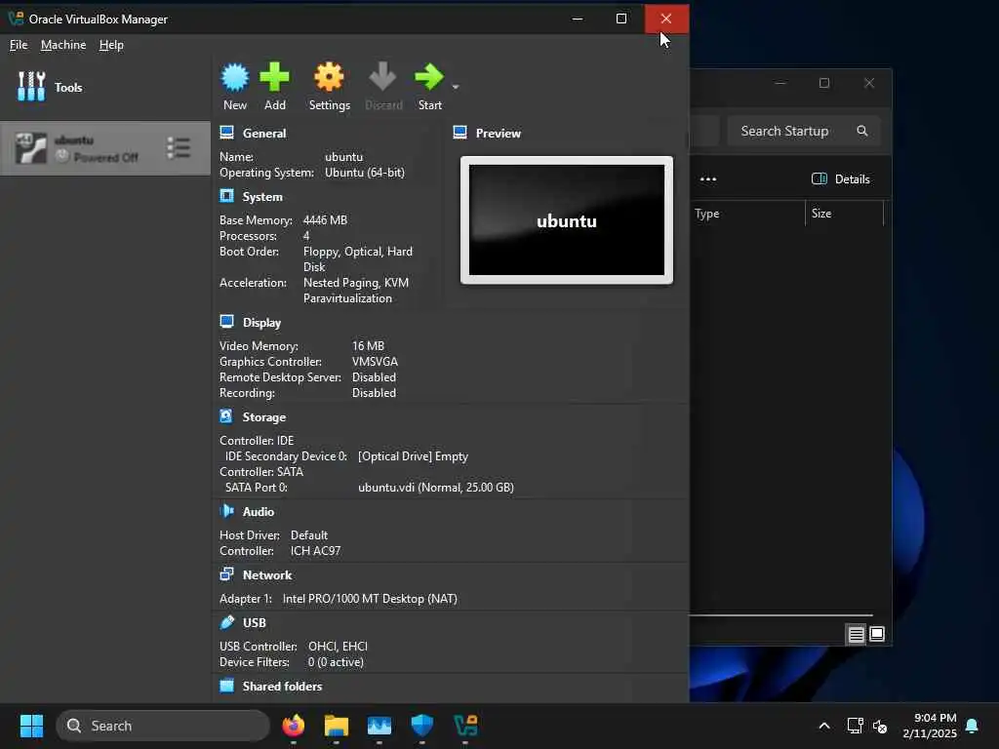The height and width of the screenshot is (749, 999).
Task: Open the Storage settings heading link
Action: [x=263, y=417]
